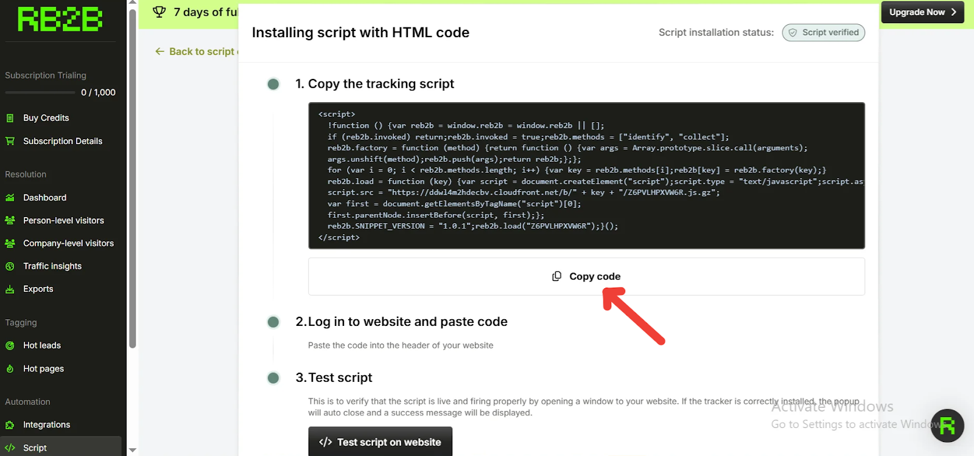This screenshot has height=456, width=974.
Task: Click the copy icon beside Copy code
Action: 556,276
